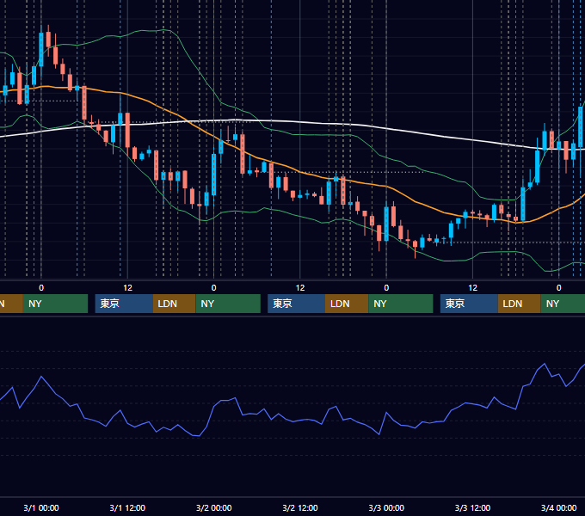Screen dimensions: 585x516
Task: Click the hour label 0 above 3/1 00:00
Action: [x=41, y=288]
